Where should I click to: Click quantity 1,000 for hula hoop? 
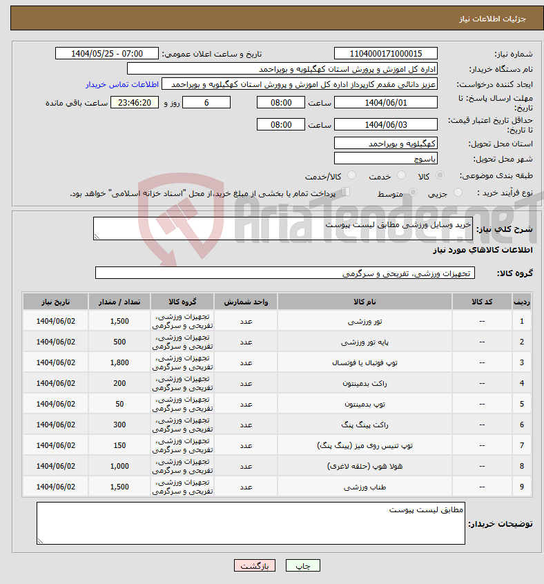[119, 466]
